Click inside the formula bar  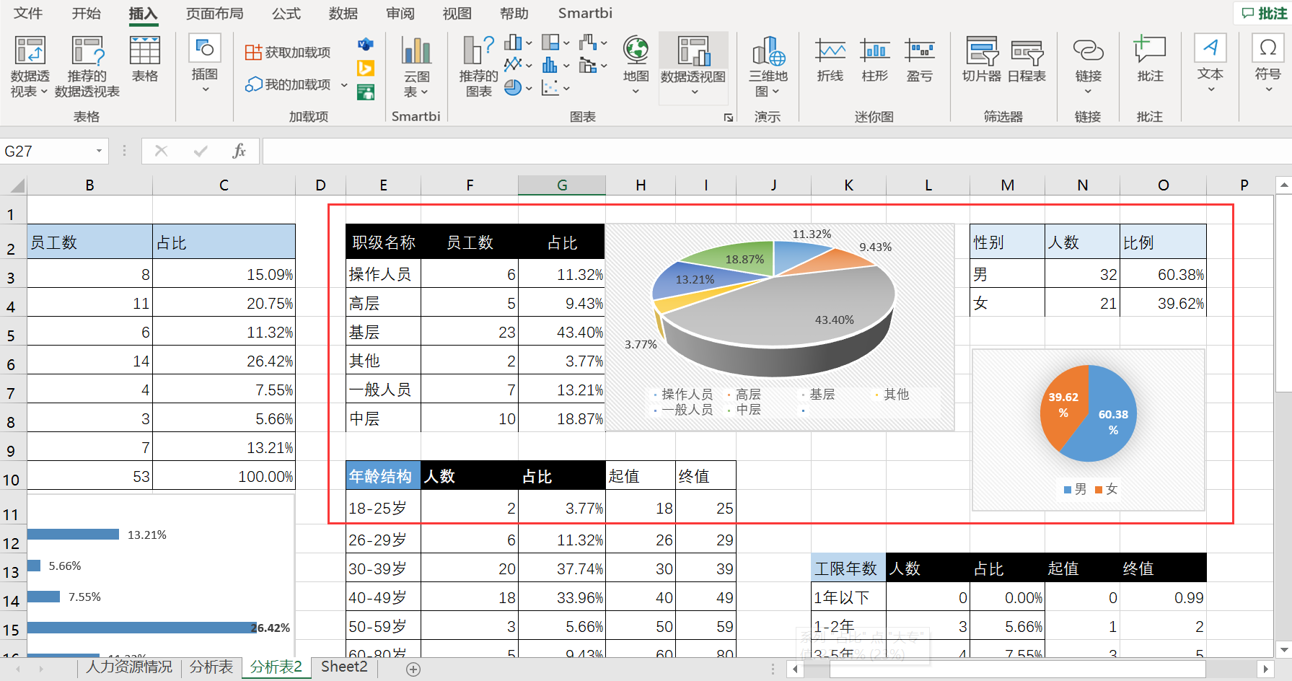776,151
